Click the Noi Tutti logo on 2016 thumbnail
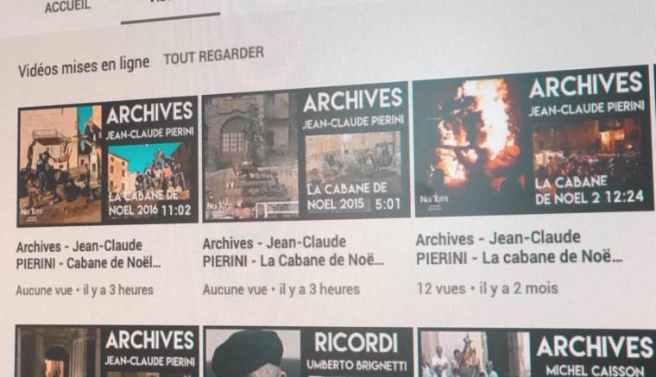The image size is (656, 377). 31,213
